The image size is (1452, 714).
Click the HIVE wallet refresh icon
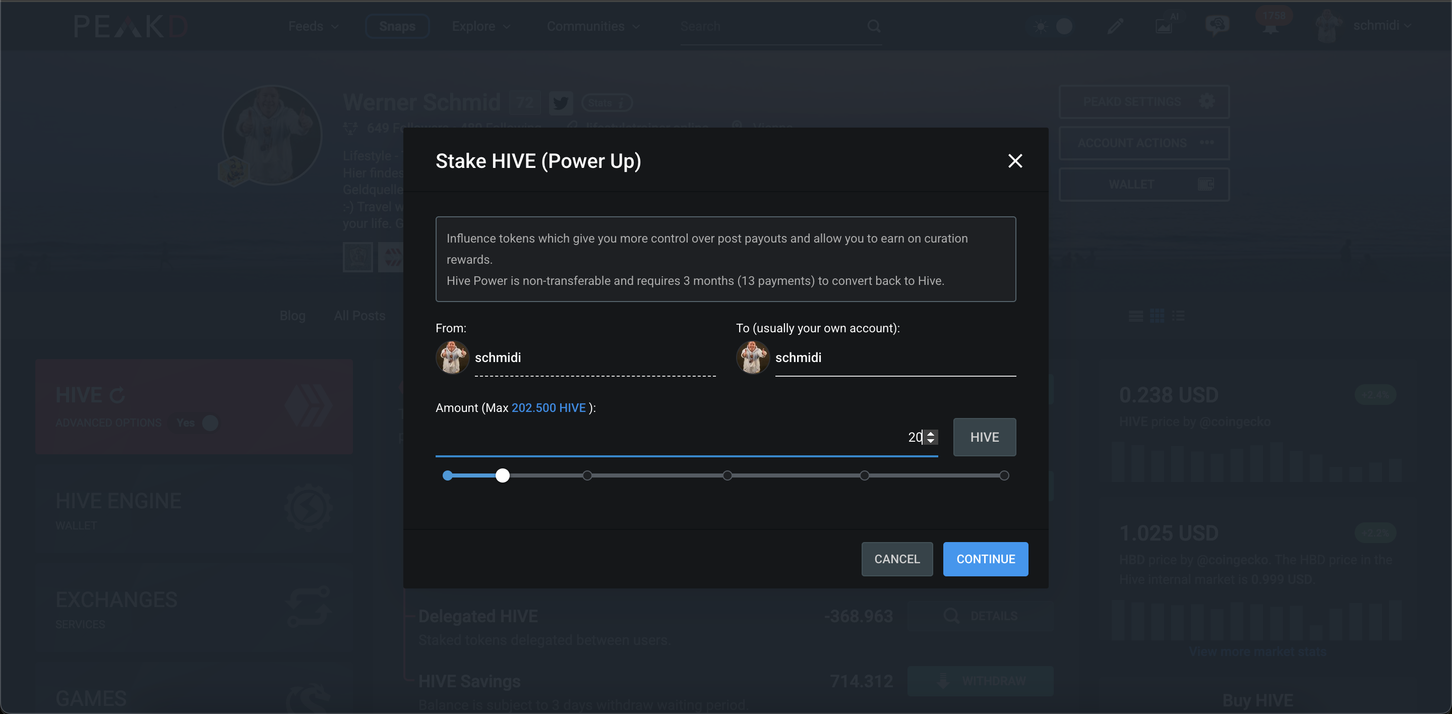click(117, 395)
